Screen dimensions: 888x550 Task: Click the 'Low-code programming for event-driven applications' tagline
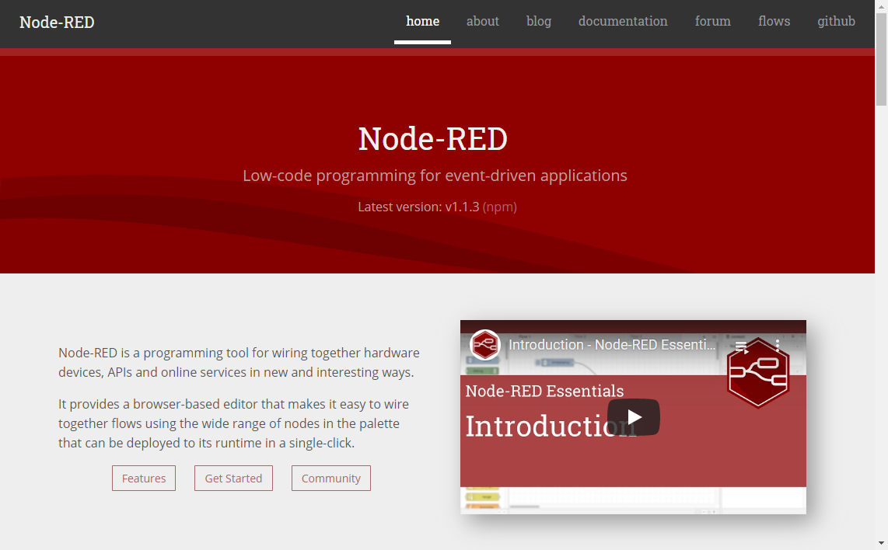(435, 176)
